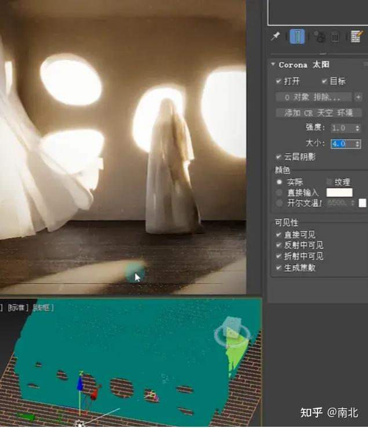Click 添加 CR 天空 环境 button
Image resolution: width=368 pixels, height=428 pixels.
(319, 113)
